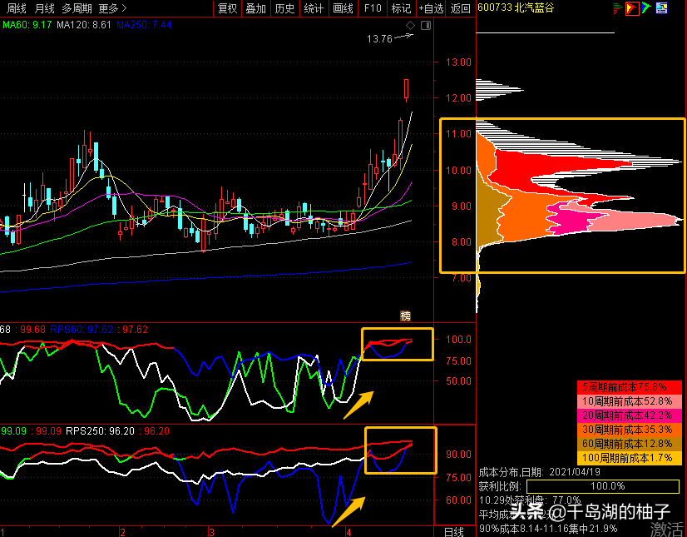
Task: Click the 标记 mark button
Action: tap(401, 8)
